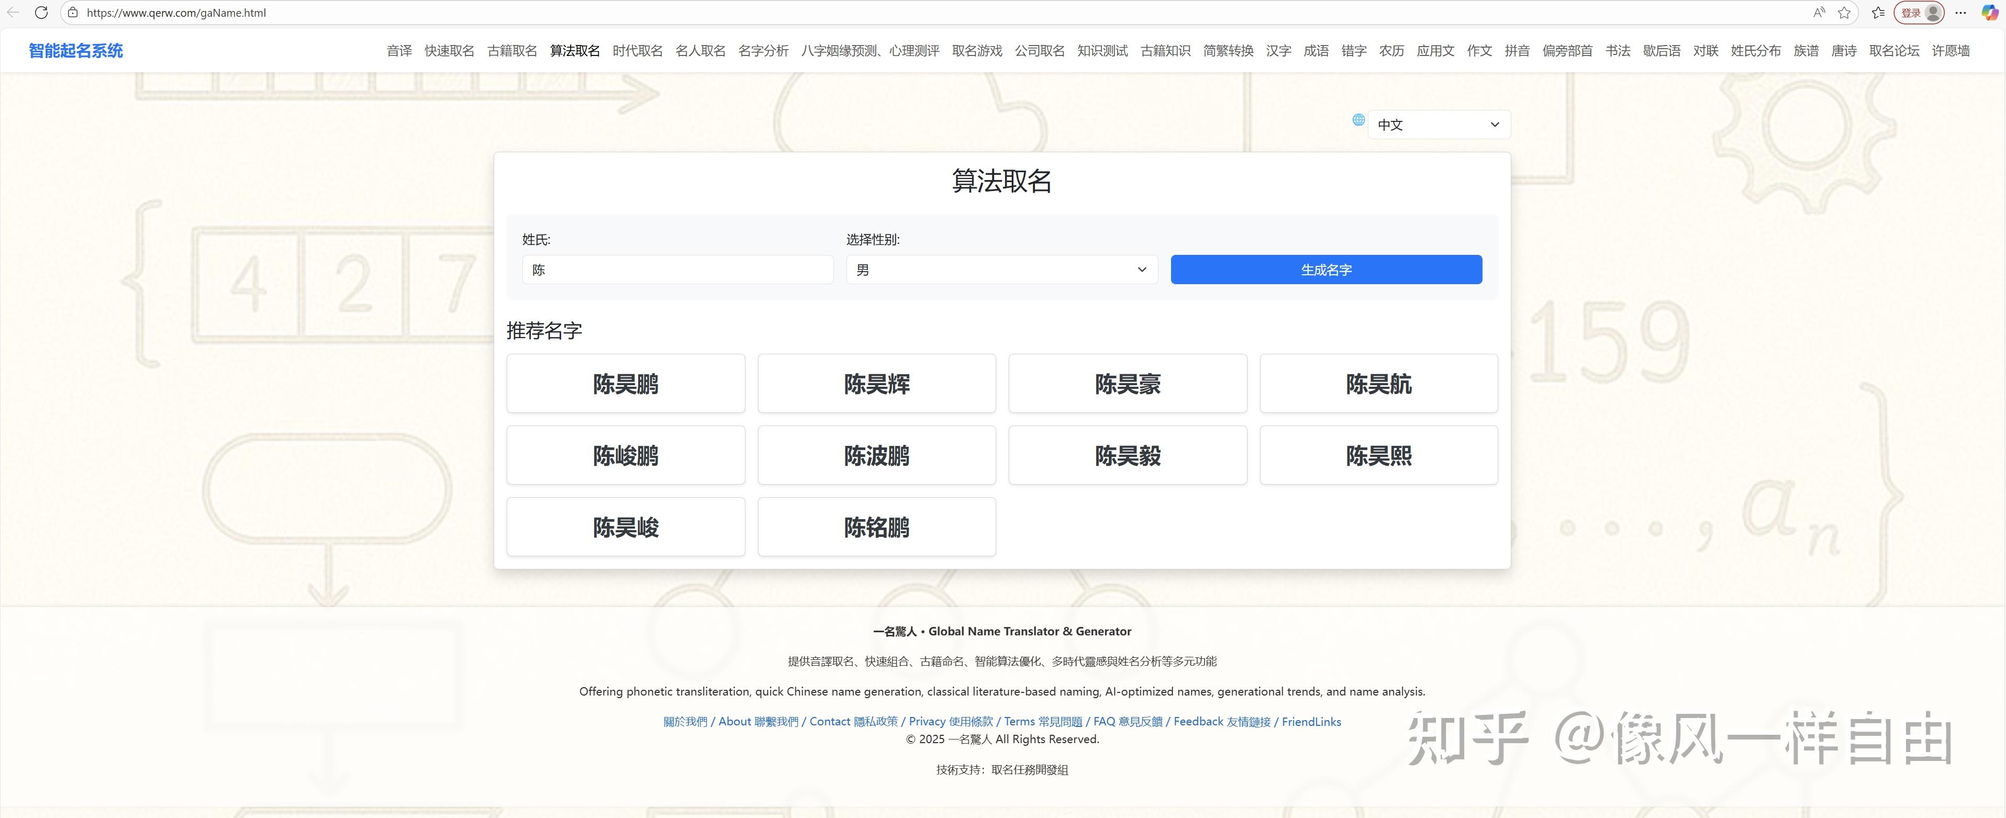Click the 登录 profile button

click(x=1919, y=13)
